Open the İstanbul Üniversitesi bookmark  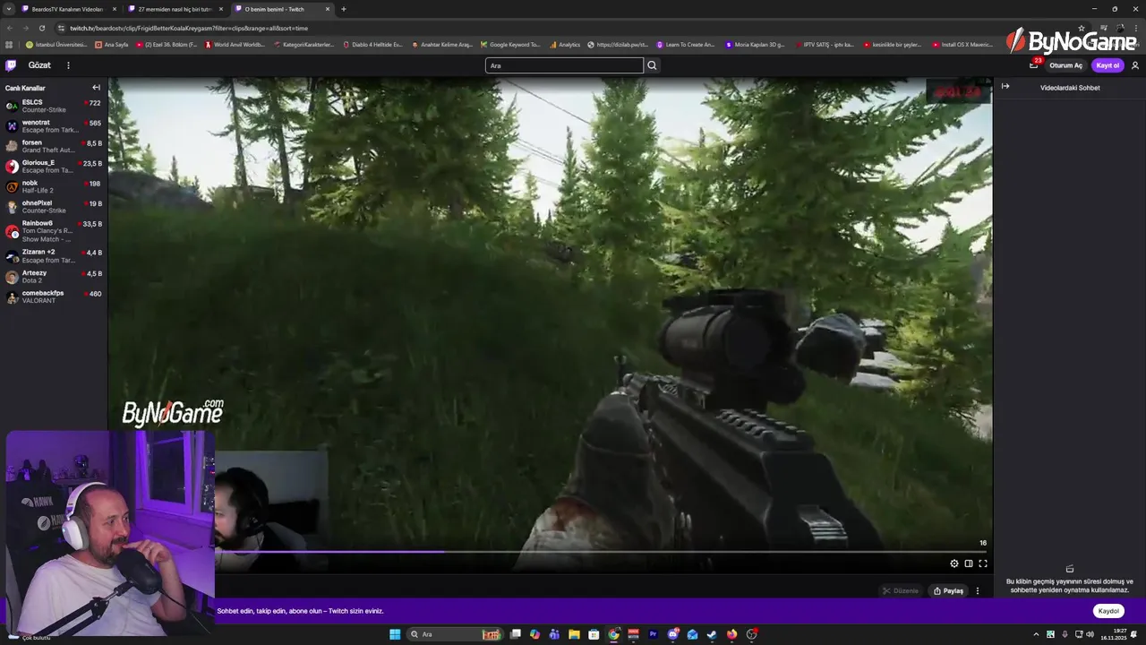(x=57, y=44)
